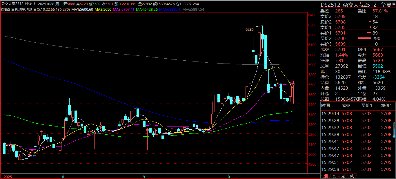Screen dimensions: 396x179
Task: Switch to the 细 detail tab
Action: tap(326, 176)
